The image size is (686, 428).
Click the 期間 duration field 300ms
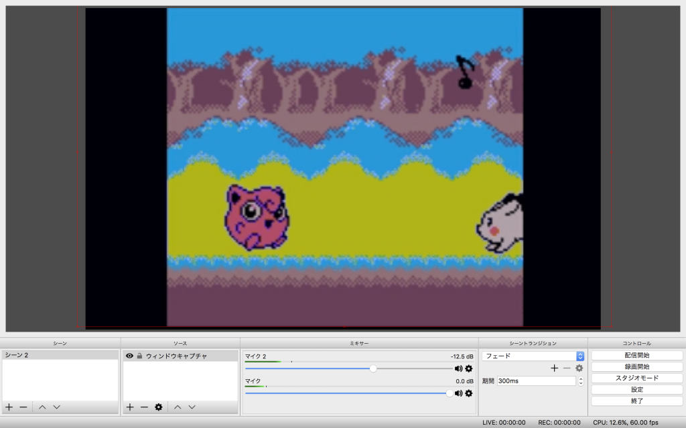(x=537, y=381)
